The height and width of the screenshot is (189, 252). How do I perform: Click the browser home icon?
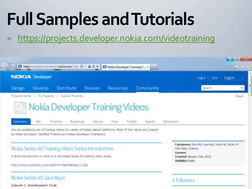tap(236, 66)
